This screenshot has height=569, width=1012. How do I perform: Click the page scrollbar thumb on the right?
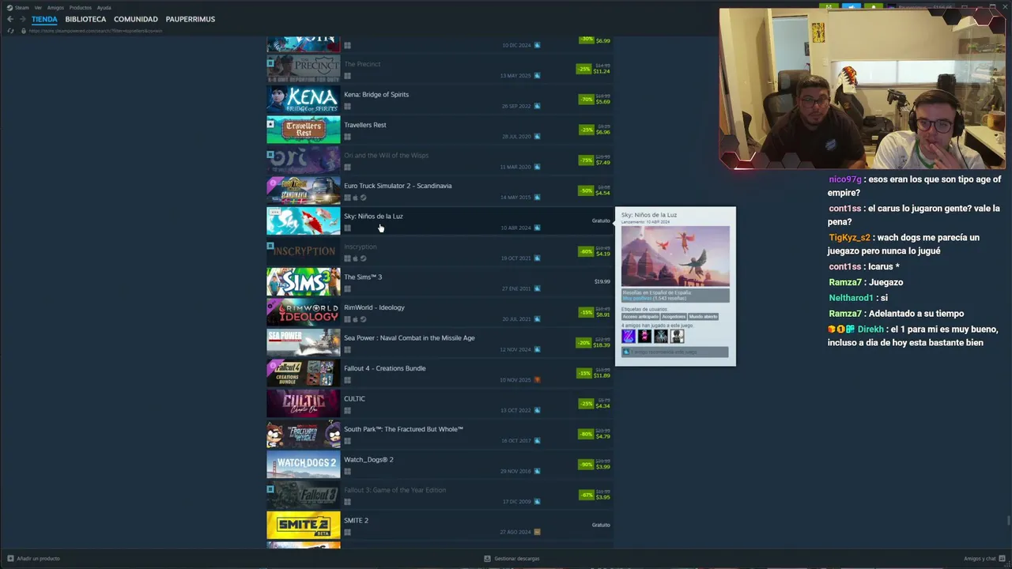pyautogui.click(x=1009, y=520)
